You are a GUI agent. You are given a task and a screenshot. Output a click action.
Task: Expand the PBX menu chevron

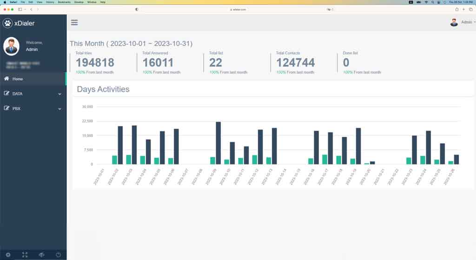[x=60, y=109]
